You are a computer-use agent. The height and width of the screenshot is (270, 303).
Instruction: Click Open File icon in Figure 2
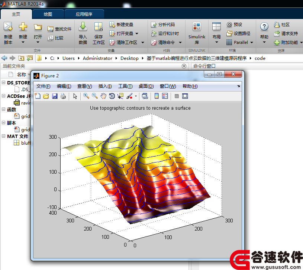pos(46,96)
